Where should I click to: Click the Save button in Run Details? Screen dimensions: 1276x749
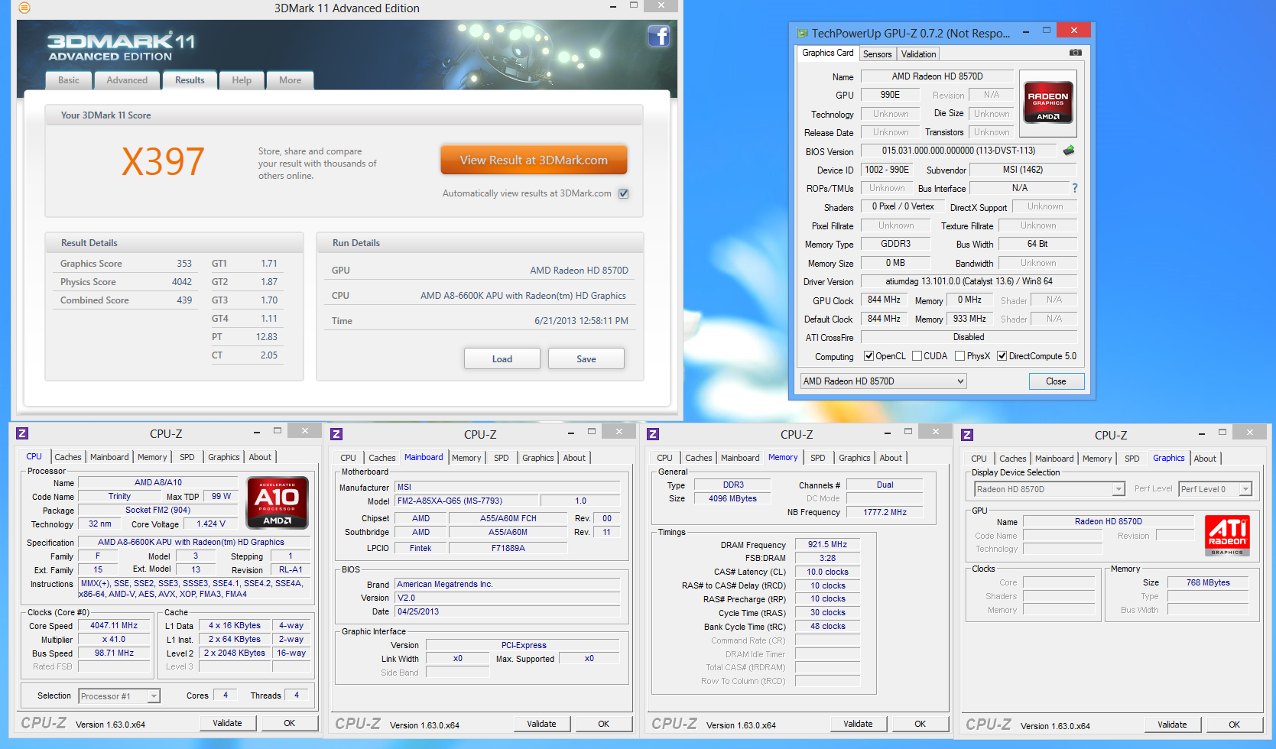(586, 359)
